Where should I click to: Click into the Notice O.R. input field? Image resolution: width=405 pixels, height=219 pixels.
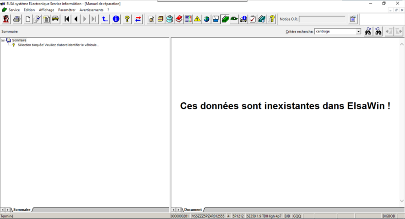[x=322, y=19]
